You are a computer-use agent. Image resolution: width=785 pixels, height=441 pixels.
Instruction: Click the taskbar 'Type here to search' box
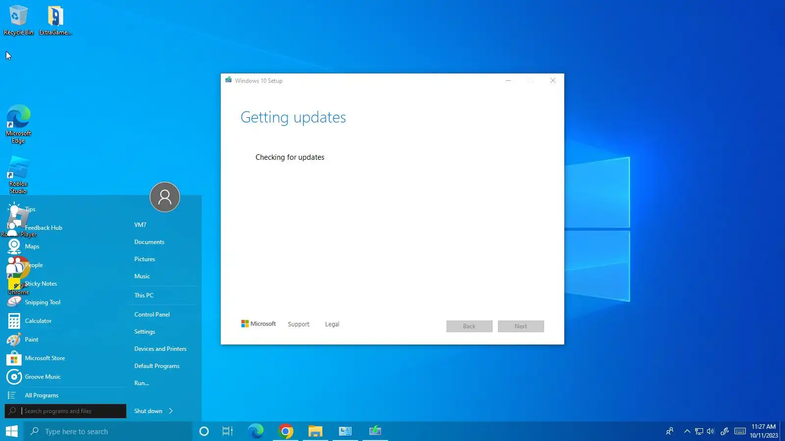pos(108,431)
